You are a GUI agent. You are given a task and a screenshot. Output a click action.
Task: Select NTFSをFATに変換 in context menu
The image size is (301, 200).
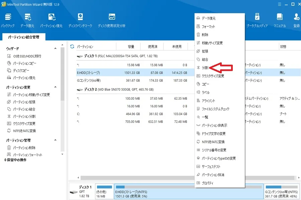pos(220,142)
